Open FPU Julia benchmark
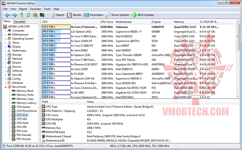Image resolution: width=242 pixels, height=150 pixels. [x=22, y=131]
